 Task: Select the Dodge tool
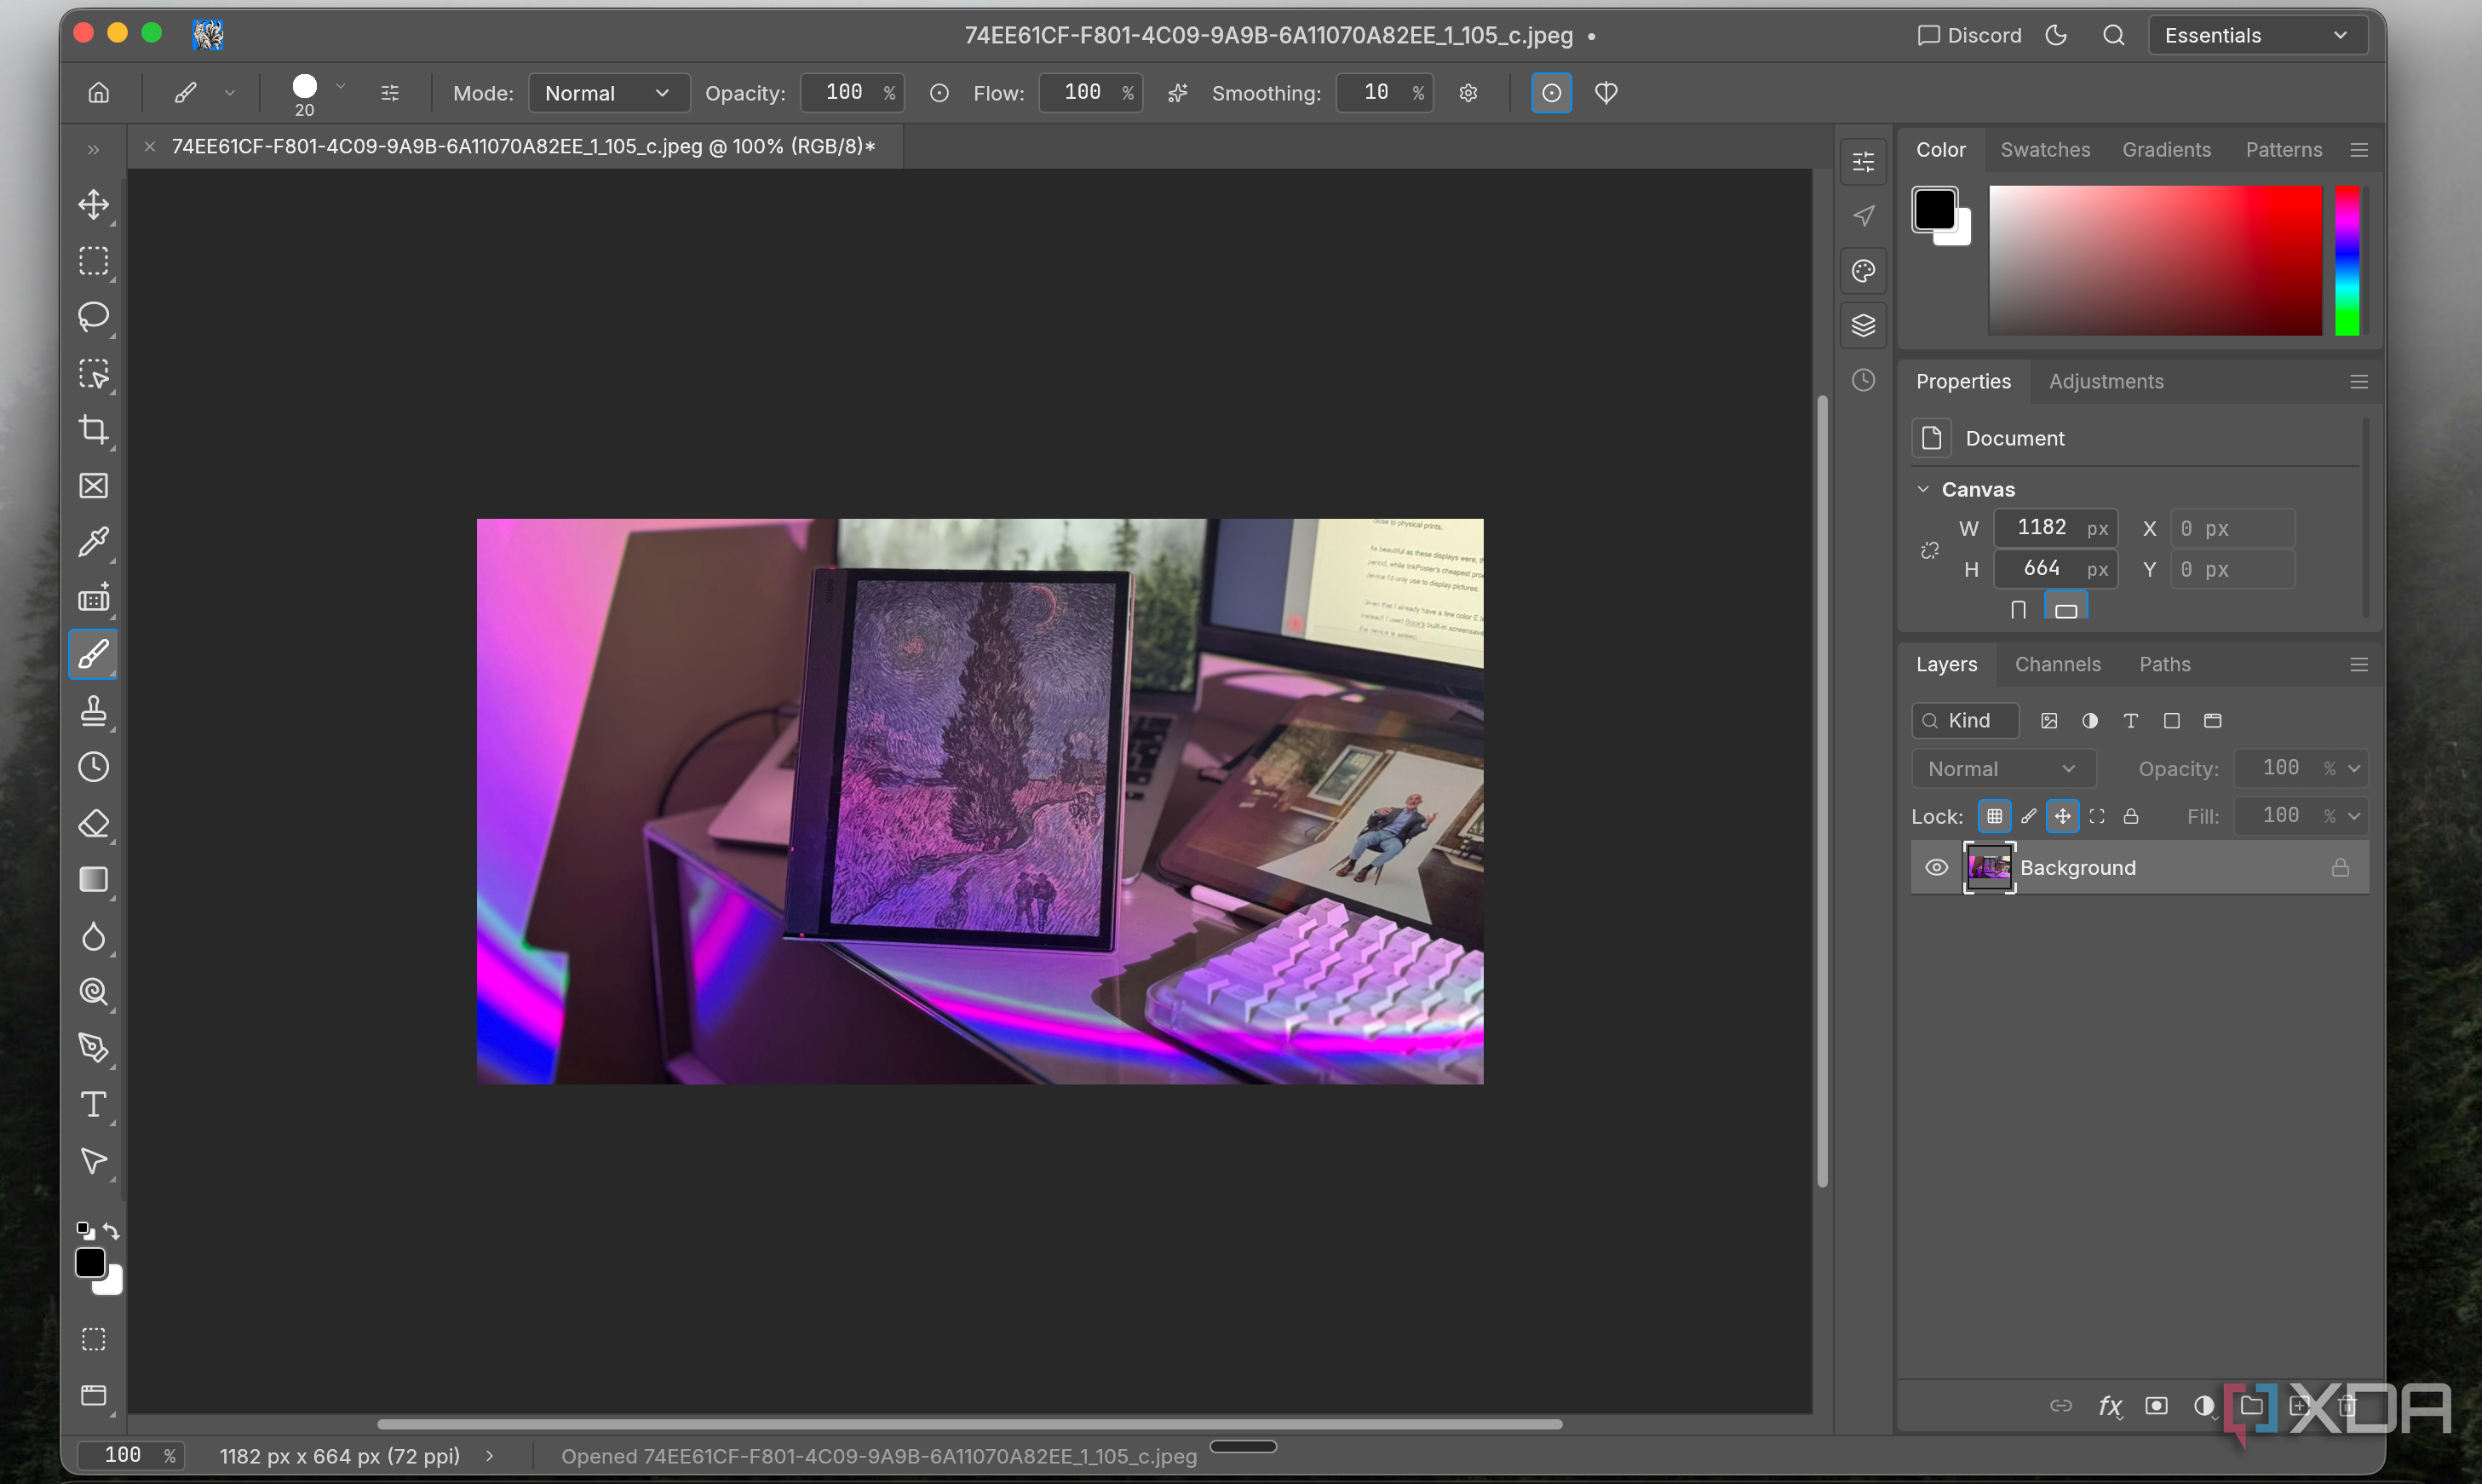click(x=94, y=992)
